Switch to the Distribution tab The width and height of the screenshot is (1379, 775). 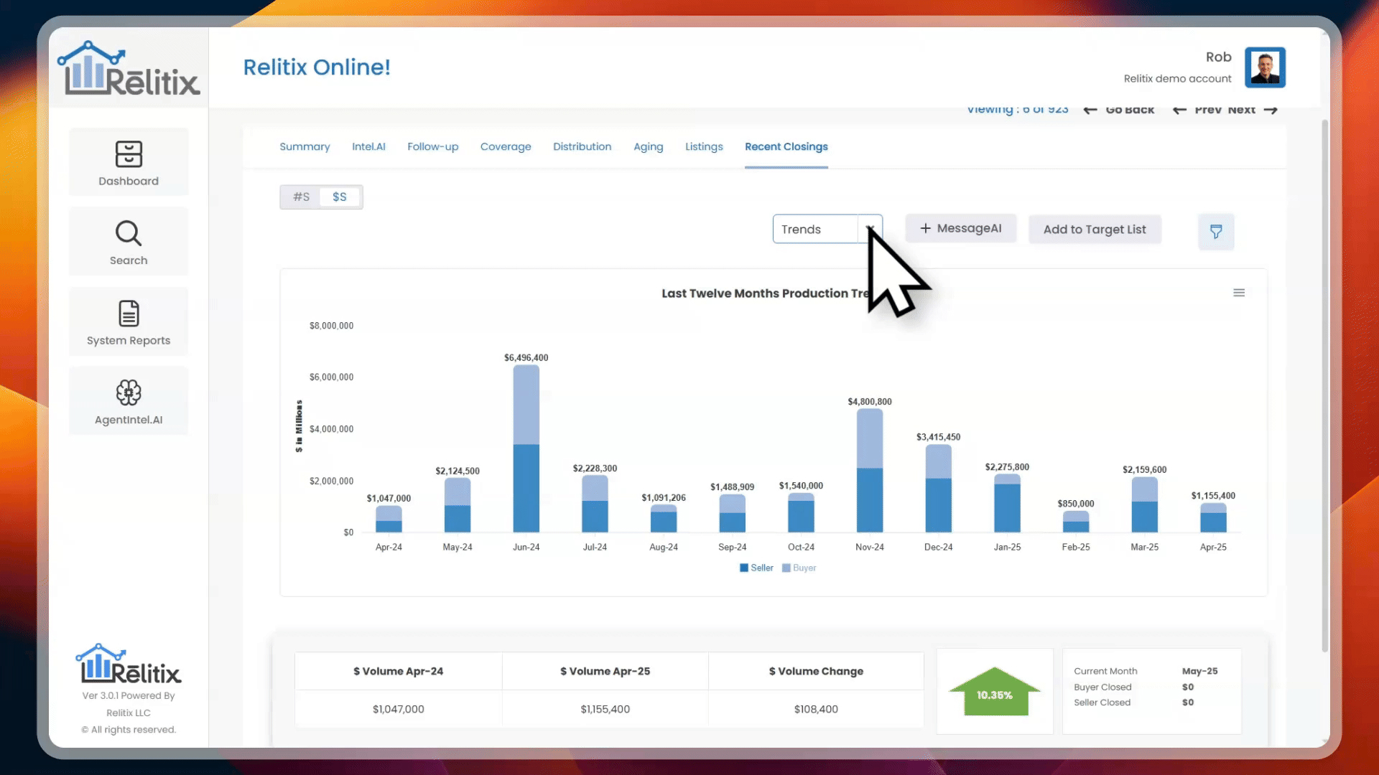pos(582,146)
